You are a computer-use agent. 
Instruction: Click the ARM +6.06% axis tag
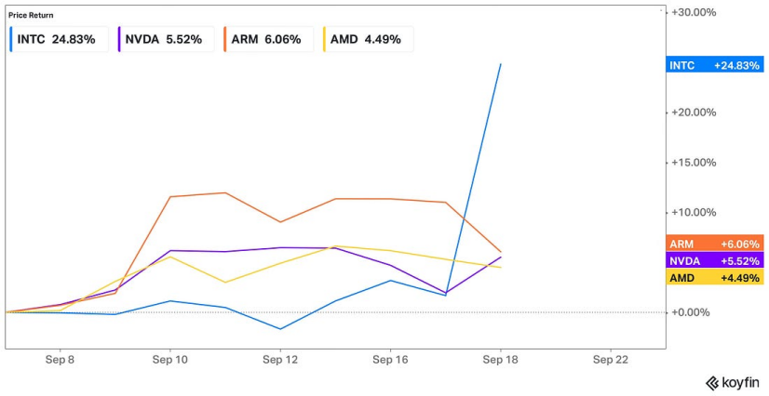coord(715,244)
